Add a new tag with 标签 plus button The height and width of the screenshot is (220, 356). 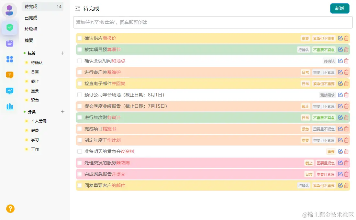pos(63,53)
